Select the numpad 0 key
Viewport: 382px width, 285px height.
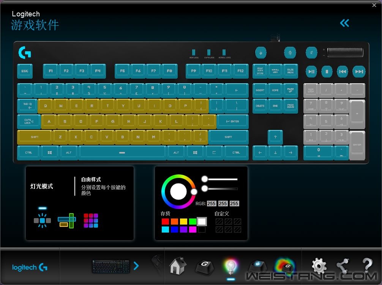[x=319, y=153]
